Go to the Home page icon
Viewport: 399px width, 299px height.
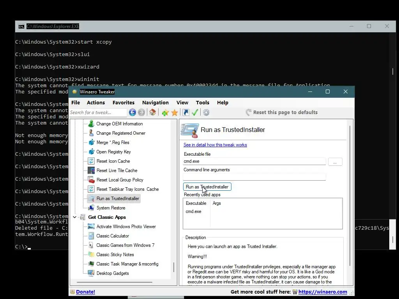point(152,112)
